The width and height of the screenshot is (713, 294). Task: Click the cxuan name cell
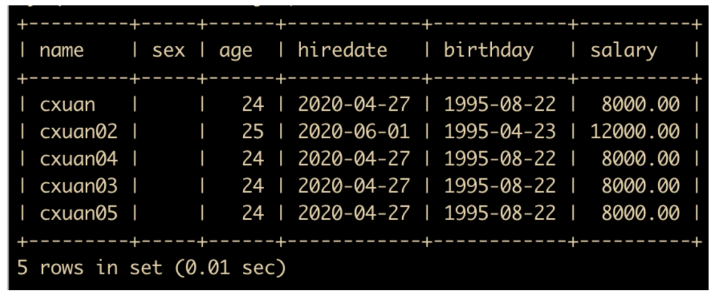67,104
